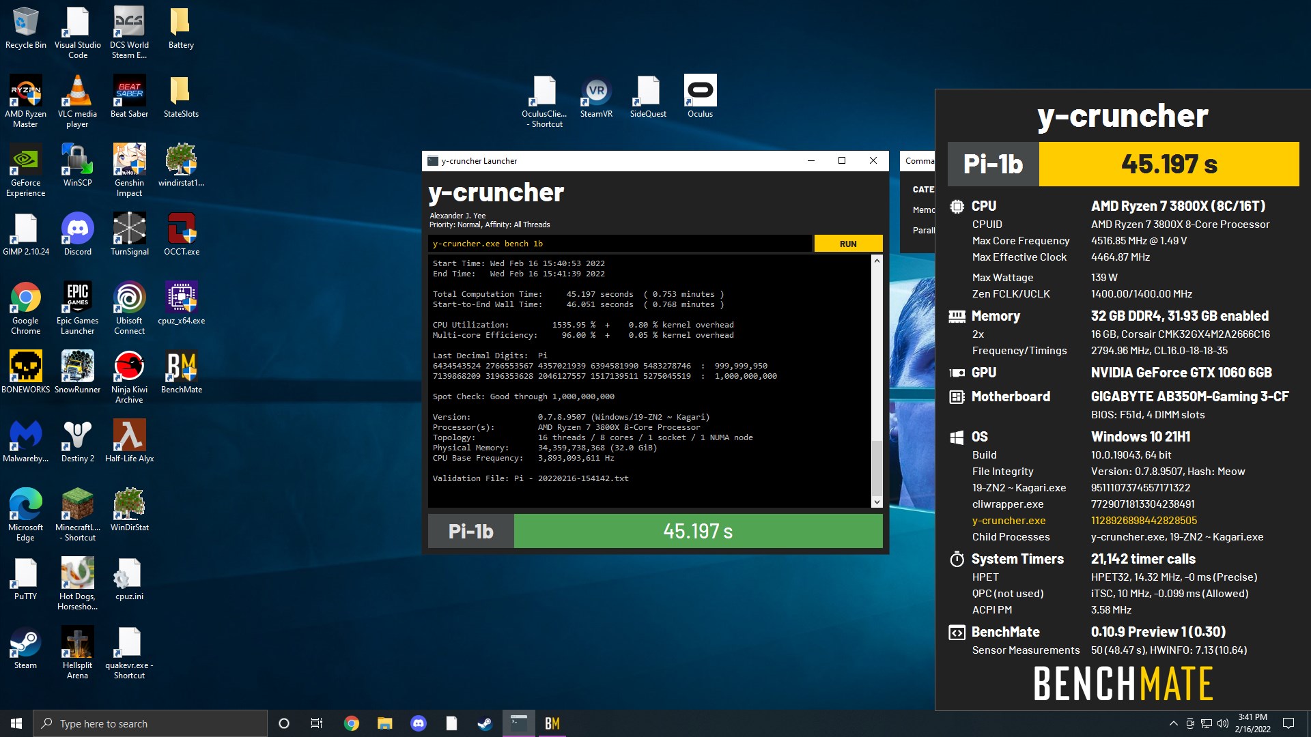Viewport: 1311px width, 737px height.
Task: Click the taskbar search box
Action: tap(150, 723)
